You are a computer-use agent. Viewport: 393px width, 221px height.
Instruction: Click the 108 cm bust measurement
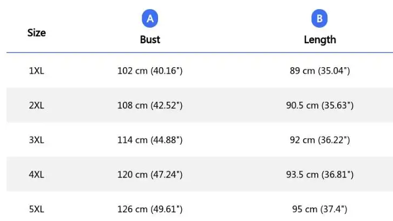coord(150,106)
